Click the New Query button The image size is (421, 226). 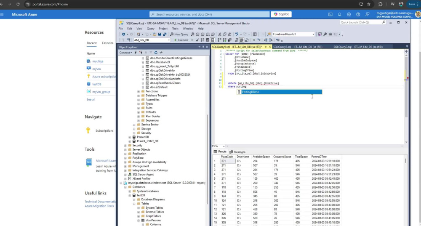[x=179, y=35]
